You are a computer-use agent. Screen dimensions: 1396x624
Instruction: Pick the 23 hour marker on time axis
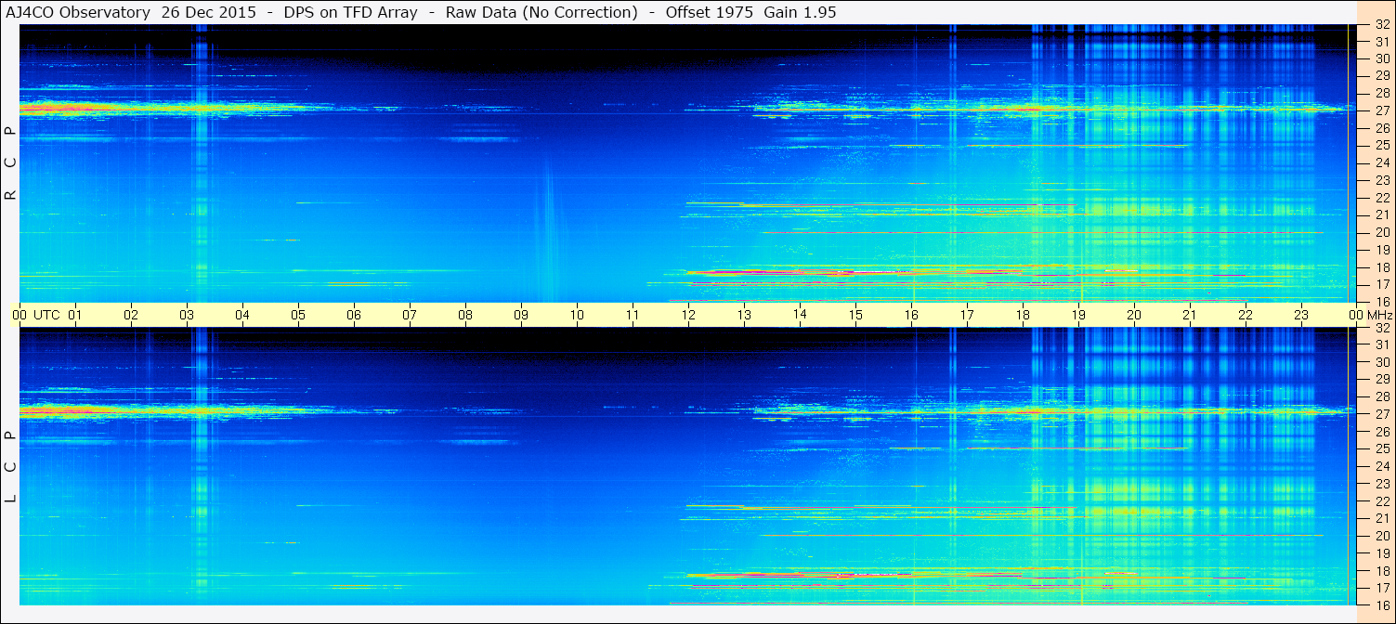tap(1301, 315)
